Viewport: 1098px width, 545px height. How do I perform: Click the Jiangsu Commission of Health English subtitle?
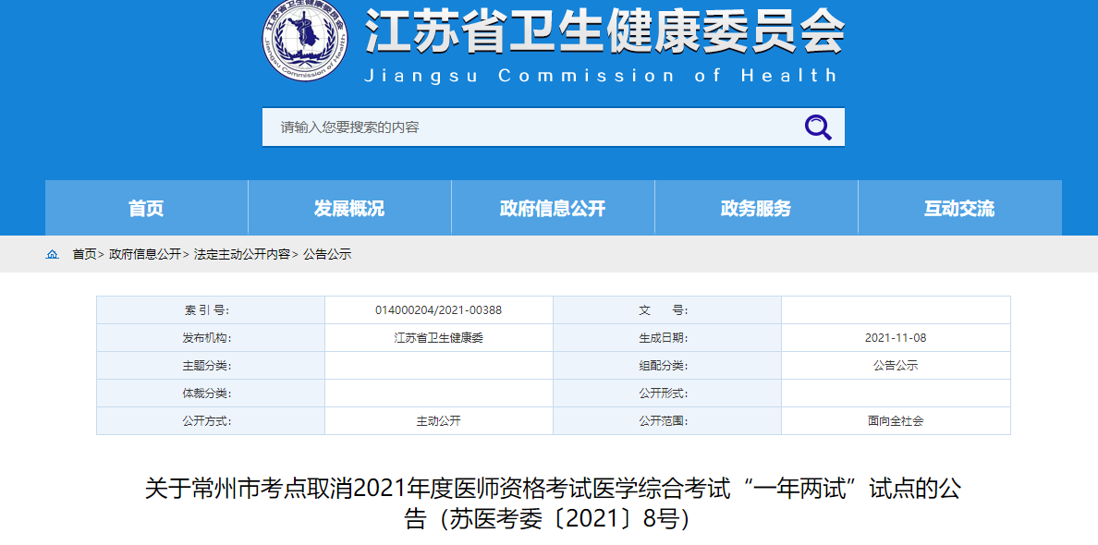click(601, 76)
